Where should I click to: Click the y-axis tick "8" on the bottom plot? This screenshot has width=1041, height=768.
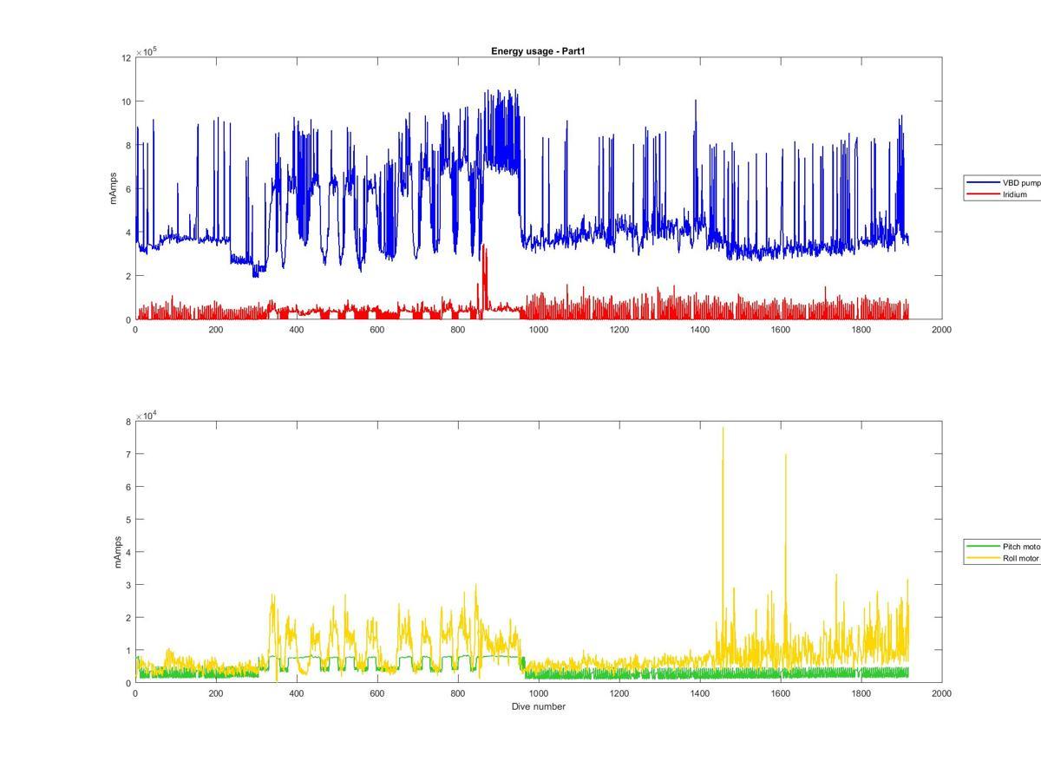tap(128, 422)
